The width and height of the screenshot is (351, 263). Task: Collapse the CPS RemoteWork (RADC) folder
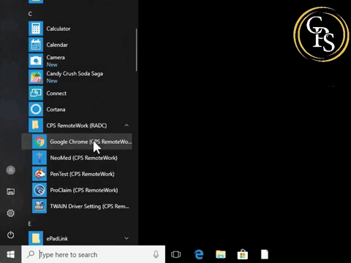(127, 126)
